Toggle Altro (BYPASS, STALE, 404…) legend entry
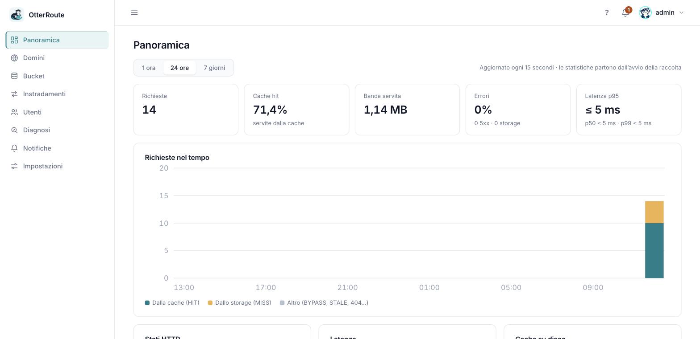This screenshot has height=339, width=700. (324, 303)
